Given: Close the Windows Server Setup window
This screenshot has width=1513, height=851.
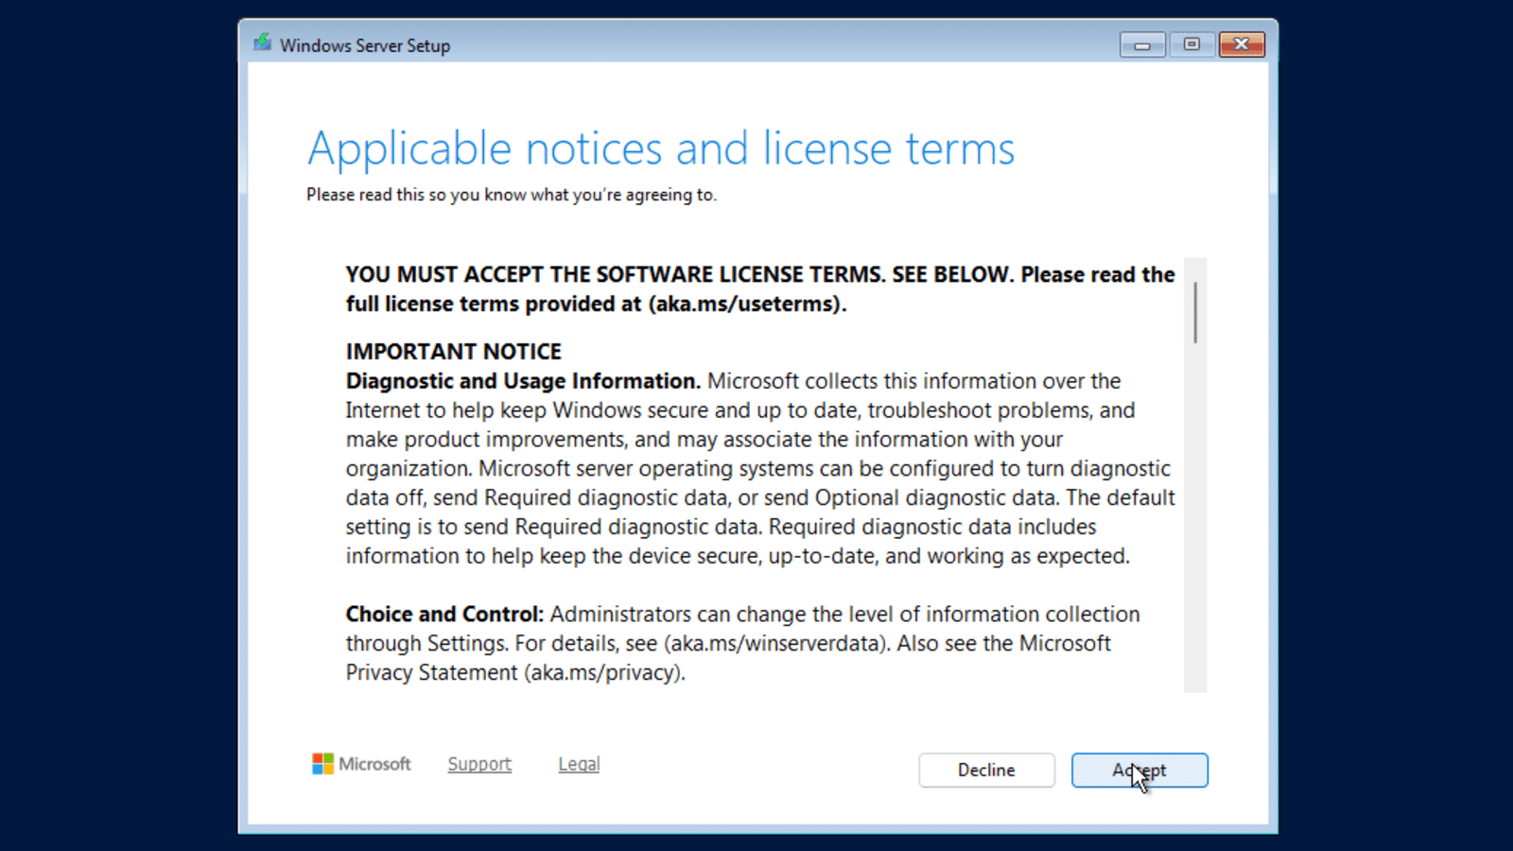Looking at the screenshot, I should [x=1242, y=44].
